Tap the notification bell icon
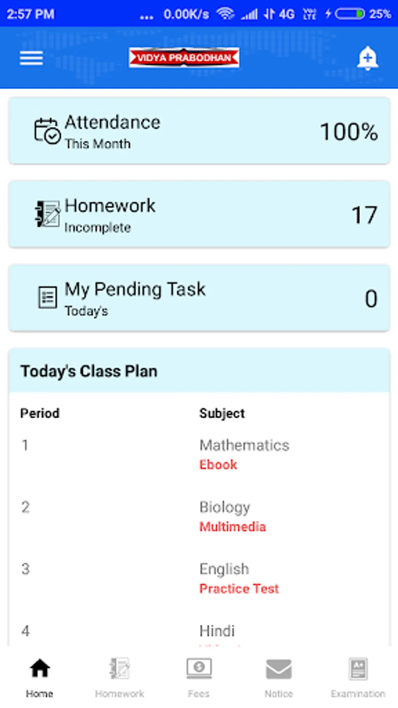 coord(367,58)
